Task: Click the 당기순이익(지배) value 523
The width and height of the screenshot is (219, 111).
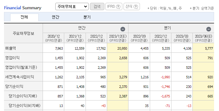Action: pos(103,96)
